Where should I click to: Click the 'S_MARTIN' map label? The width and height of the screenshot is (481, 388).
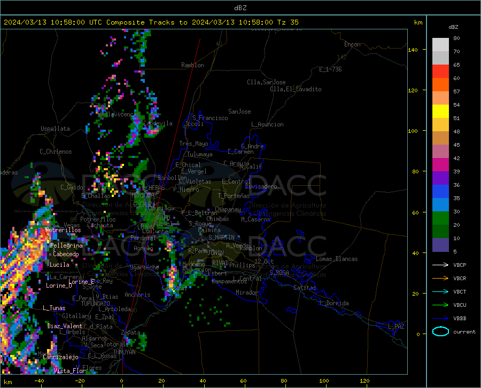click(221, 237)
